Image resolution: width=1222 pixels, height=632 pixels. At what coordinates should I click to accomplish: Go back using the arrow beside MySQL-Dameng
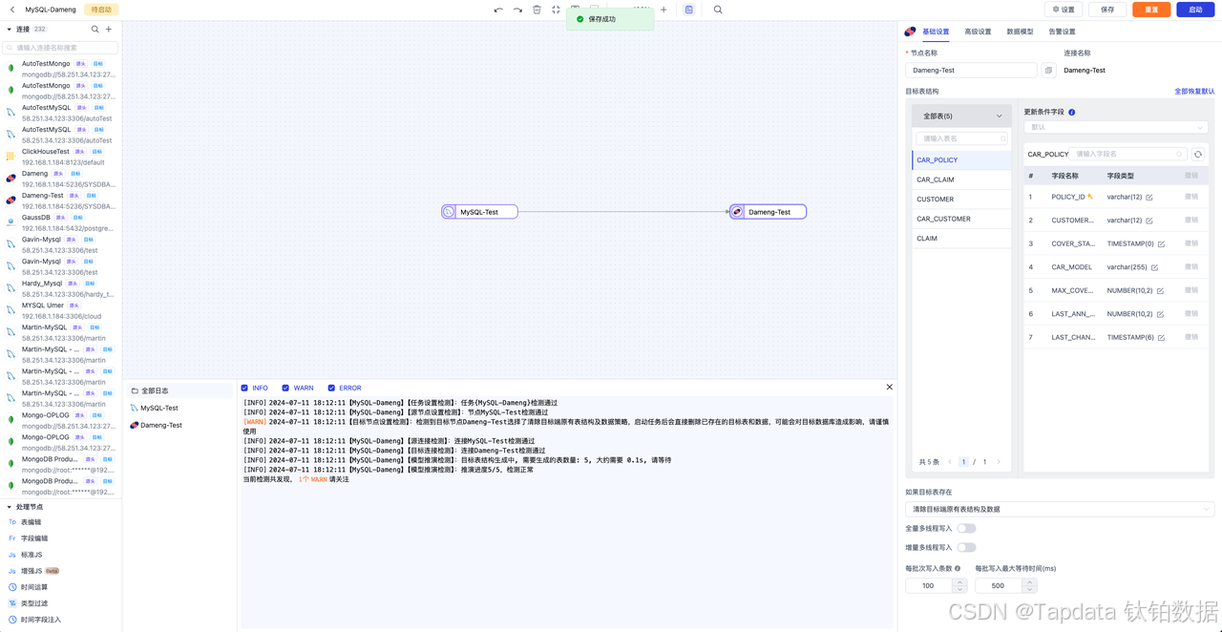11,10
